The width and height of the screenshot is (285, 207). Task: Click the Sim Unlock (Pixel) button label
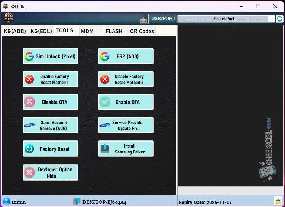(x=55, y=56)
